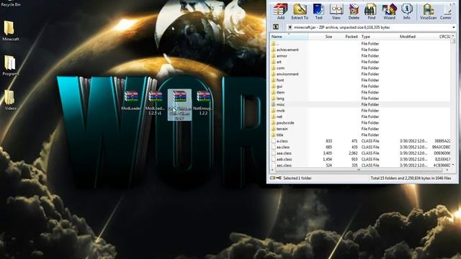
Task: Select the NotEnoug... 1.2.2 archive
Action: coord(203,103)
